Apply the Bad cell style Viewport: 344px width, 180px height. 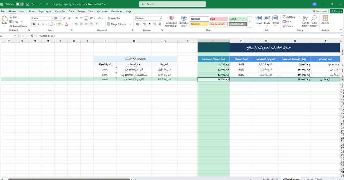218,19
